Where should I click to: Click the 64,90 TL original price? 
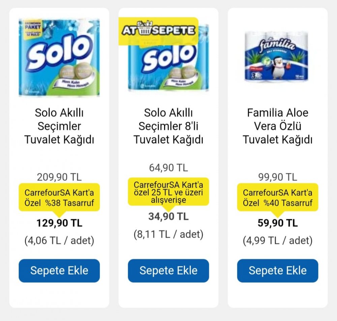point(168,168)
